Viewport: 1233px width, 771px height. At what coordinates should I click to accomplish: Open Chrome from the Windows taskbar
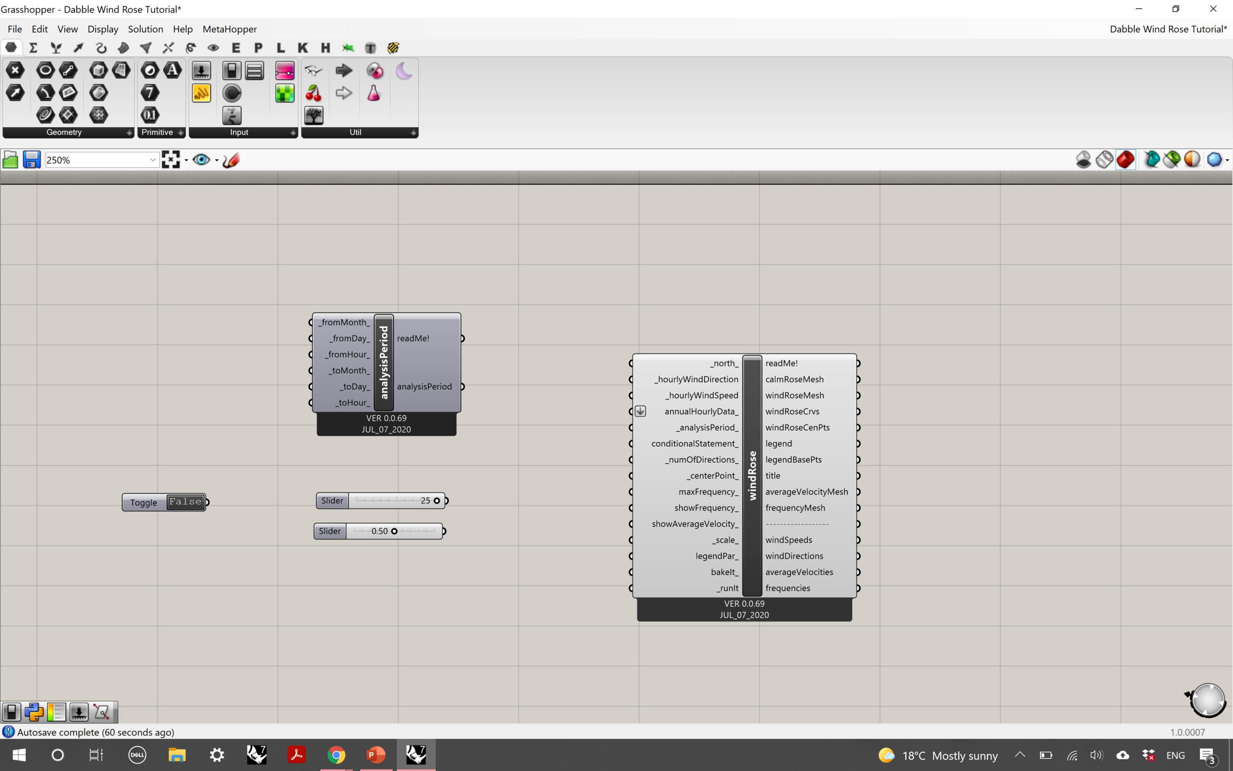336,755
